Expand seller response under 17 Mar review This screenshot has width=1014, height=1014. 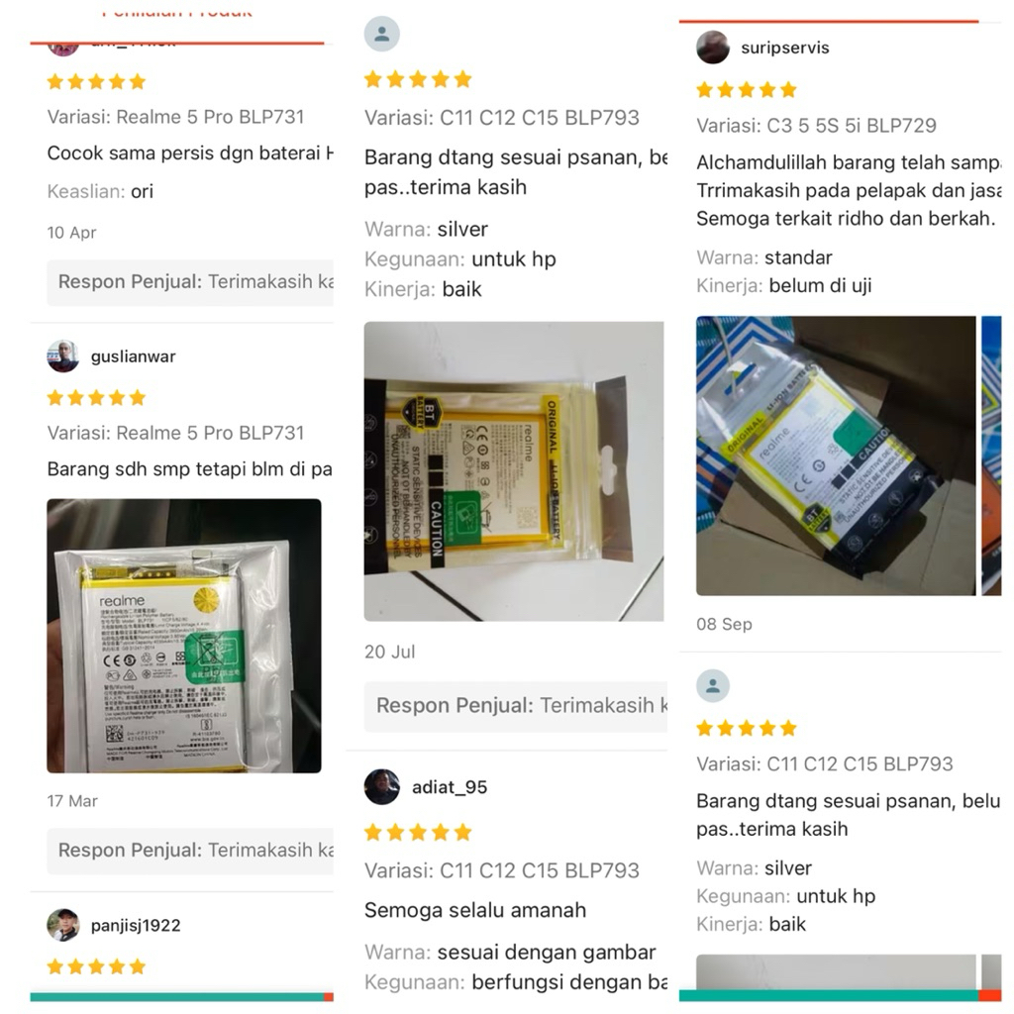[x=190, y=851]
